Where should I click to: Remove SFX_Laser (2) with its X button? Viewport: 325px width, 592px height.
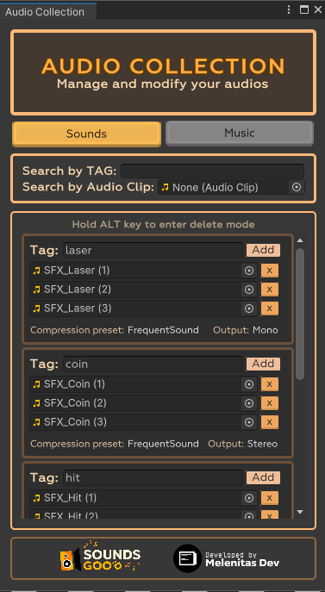[x=270, y=290]
